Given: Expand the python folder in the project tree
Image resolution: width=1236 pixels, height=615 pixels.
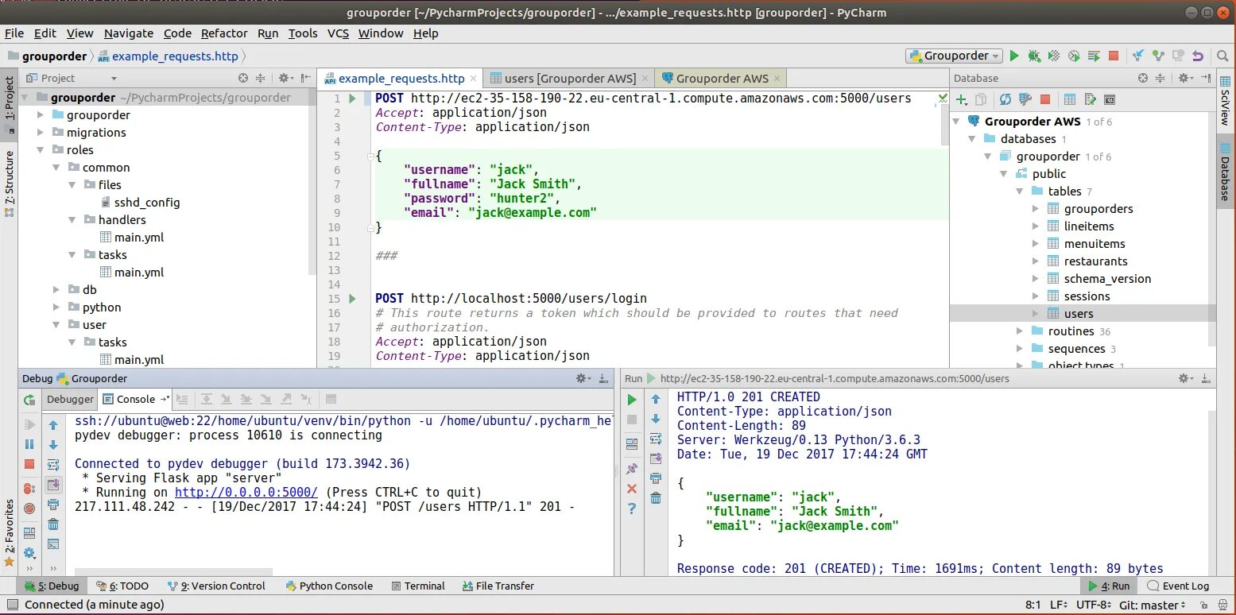Looking at the screenshot, I should tap(56, 307).
